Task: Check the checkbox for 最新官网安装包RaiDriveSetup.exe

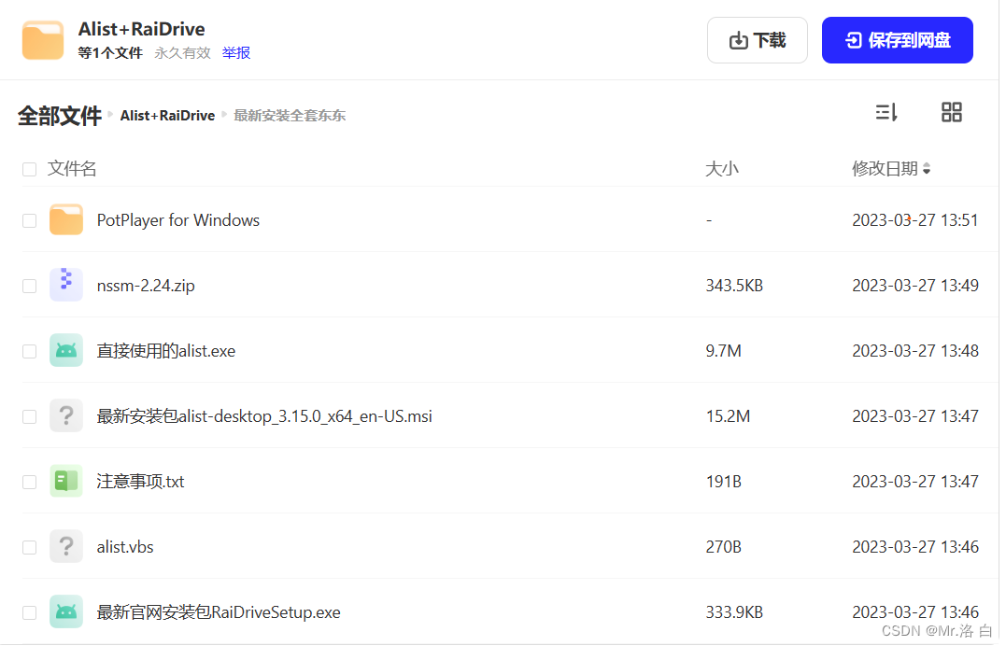Action: [x=29, y=611]
